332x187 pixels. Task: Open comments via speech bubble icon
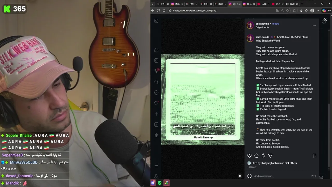click(257, 156)
